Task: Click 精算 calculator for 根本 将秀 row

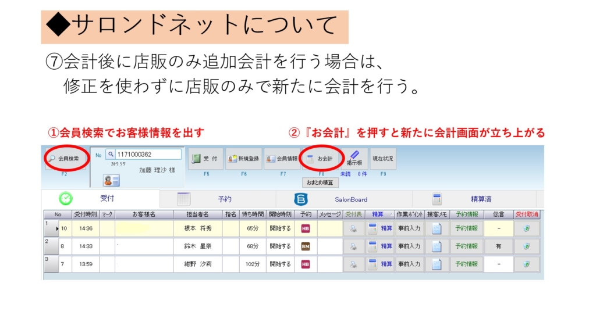Action: point(379,228)
